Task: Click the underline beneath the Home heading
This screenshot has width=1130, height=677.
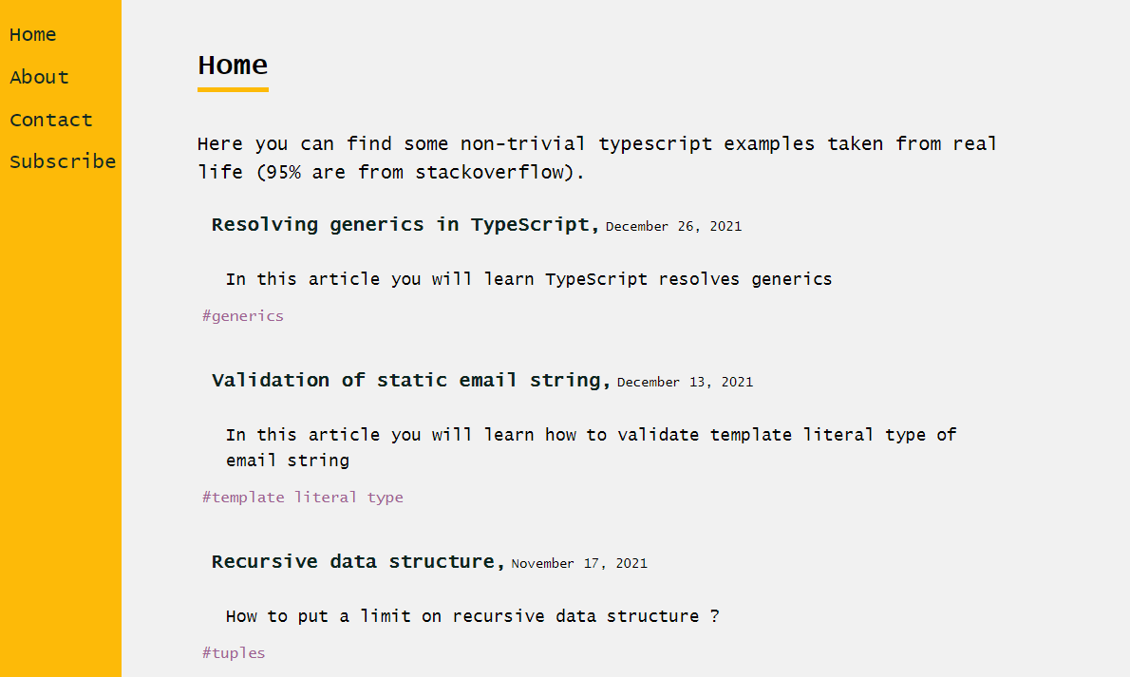Action: pos(233,90)
